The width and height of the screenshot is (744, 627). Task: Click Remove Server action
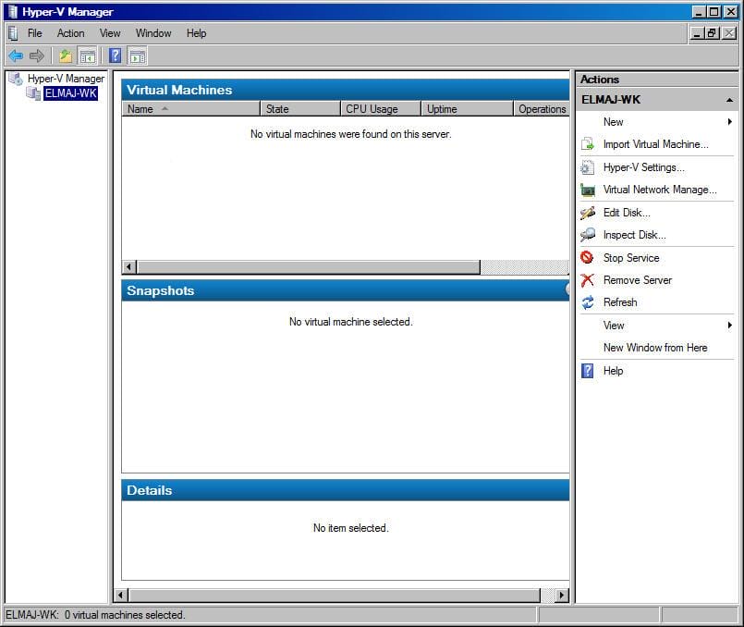pos(637,280)
